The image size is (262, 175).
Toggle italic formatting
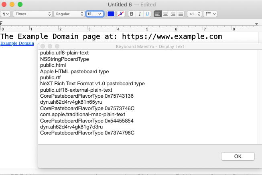click(x=140, y=14)
